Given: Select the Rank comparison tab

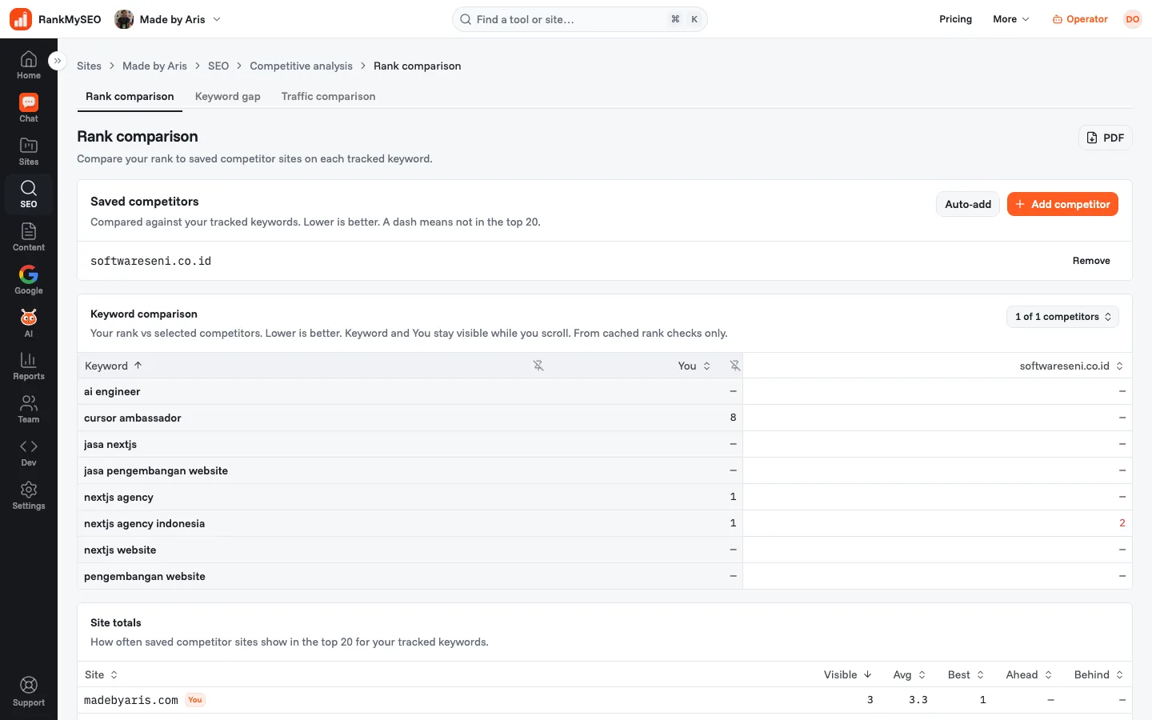Looking at the screenshot, I should (x=130, y=96).
